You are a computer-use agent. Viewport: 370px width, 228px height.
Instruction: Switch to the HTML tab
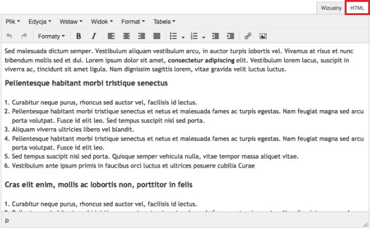pos(357,8)
